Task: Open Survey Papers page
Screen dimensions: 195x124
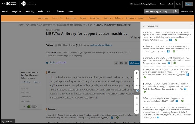Action: [95, 18]
